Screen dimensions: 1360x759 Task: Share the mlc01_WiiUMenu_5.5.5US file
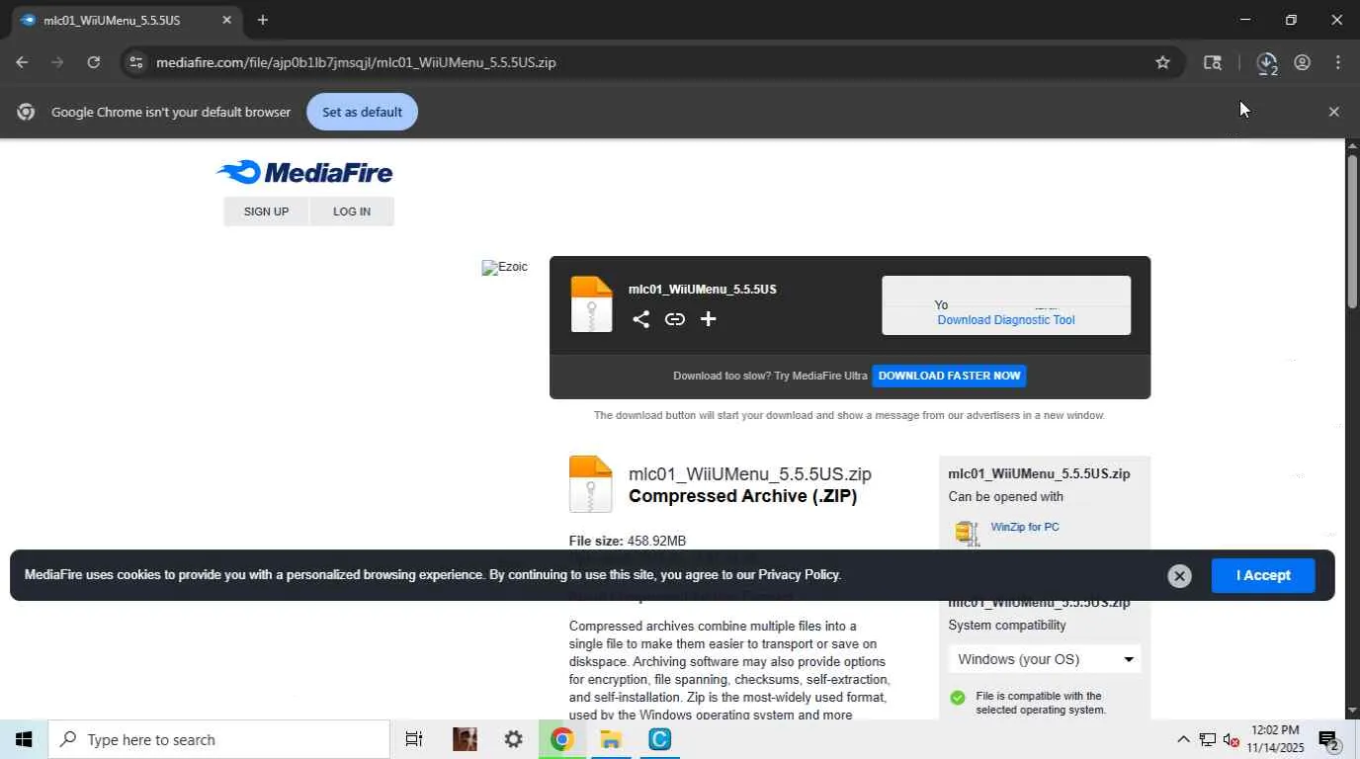tap(641, 318)
